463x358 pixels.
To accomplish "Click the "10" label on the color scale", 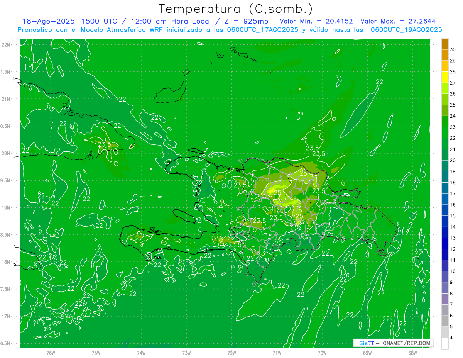I will [x=453, y=271].
